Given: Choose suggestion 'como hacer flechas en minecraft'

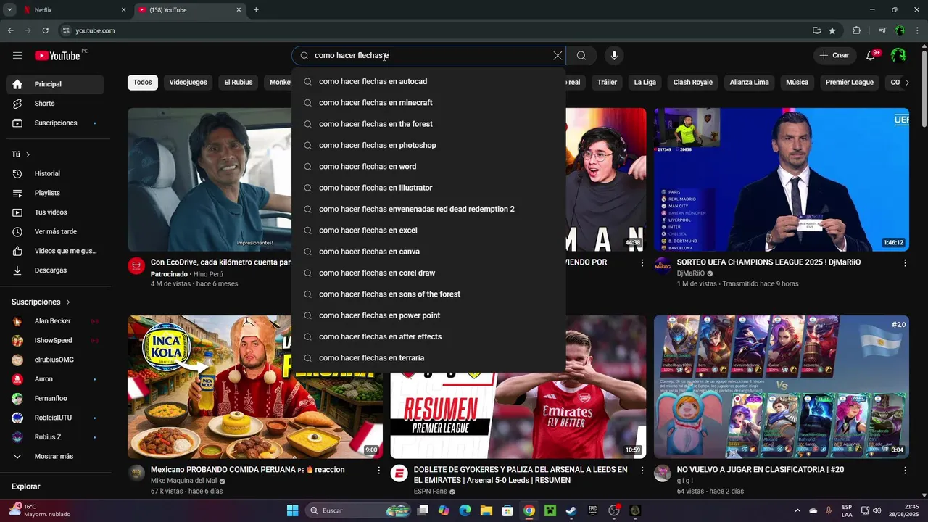Looking at the screenshot, I should 428,103.
